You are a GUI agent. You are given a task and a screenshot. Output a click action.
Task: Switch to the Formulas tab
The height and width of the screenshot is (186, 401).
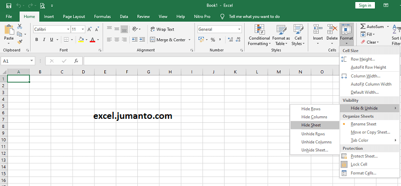click(102, 17)
